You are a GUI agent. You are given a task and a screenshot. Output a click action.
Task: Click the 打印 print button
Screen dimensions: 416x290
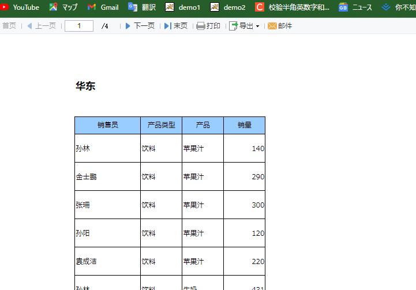click(x=208, y=26)
